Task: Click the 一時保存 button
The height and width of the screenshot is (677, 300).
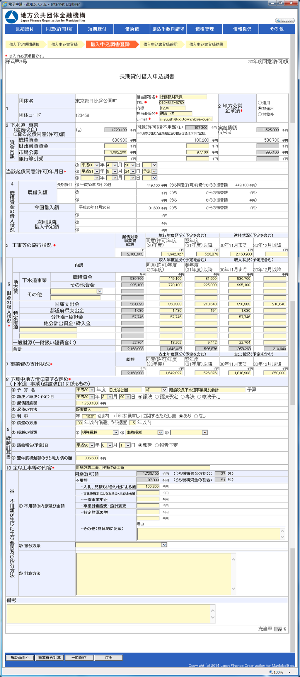Action: [79, 658]
